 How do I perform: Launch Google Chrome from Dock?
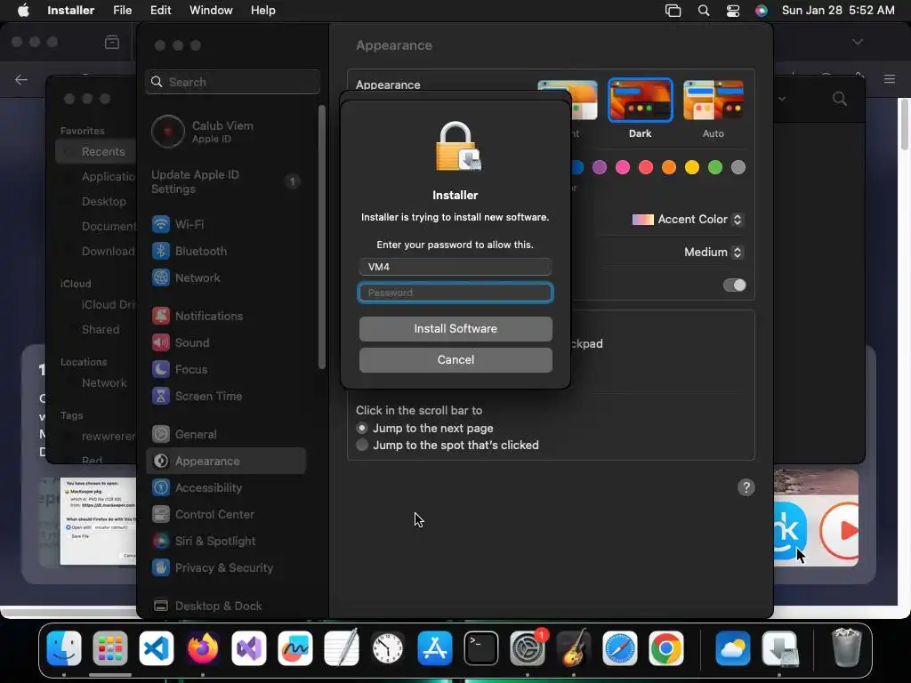click(x=666, y=648)
